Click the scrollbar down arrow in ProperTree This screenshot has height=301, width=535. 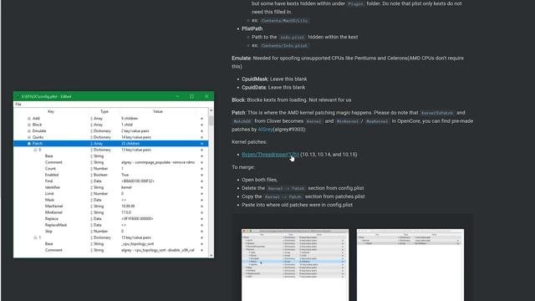(x=211, y=255)
